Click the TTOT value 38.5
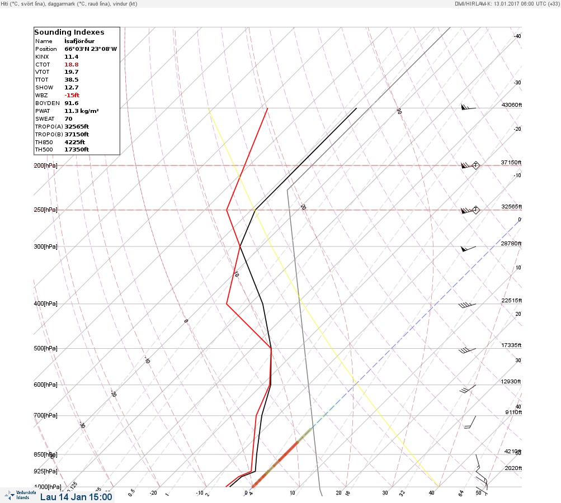561x503 pixels. coord(71,80)
